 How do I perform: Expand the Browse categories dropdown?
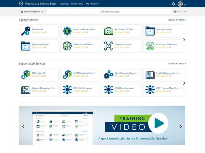32,12
